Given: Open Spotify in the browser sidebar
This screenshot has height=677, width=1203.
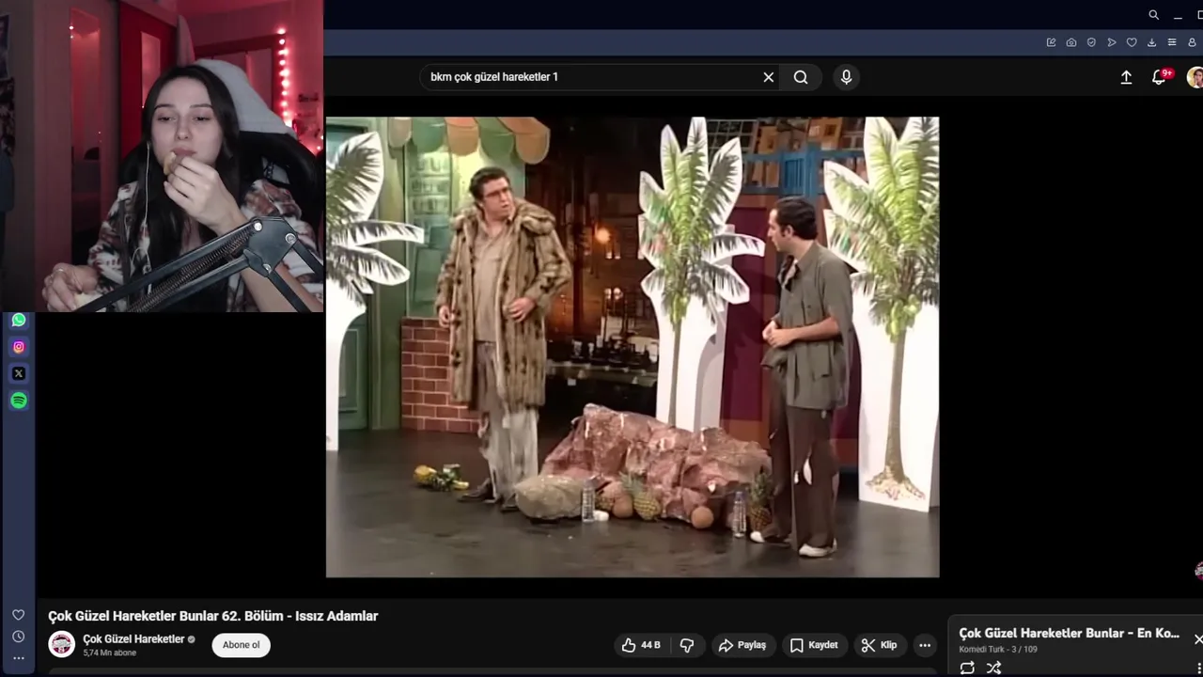Looking at the screenshot, I should pyautogui.click(x=19, y=401).
